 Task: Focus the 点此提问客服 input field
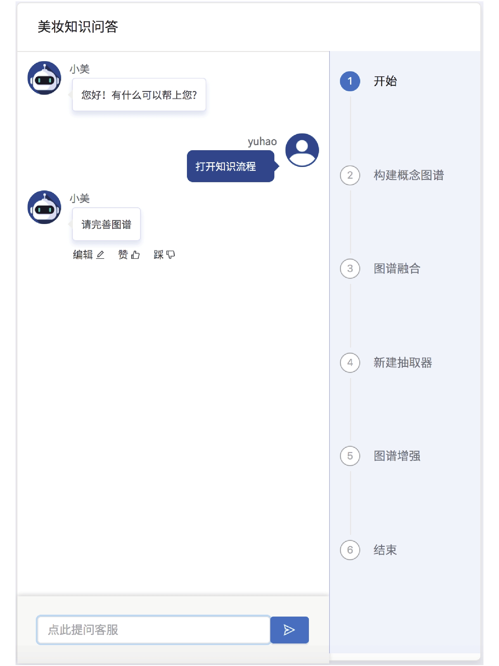pos(153,630)
